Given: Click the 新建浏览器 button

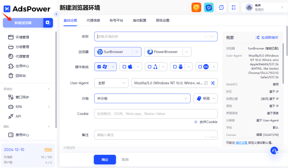Looking at the screenshot, I should 23,23.
